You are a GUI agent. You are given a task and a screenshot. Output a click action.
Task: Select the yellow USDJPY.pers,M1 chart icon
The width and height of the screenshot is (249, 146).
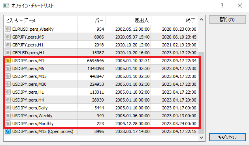(x=8, y=61)
